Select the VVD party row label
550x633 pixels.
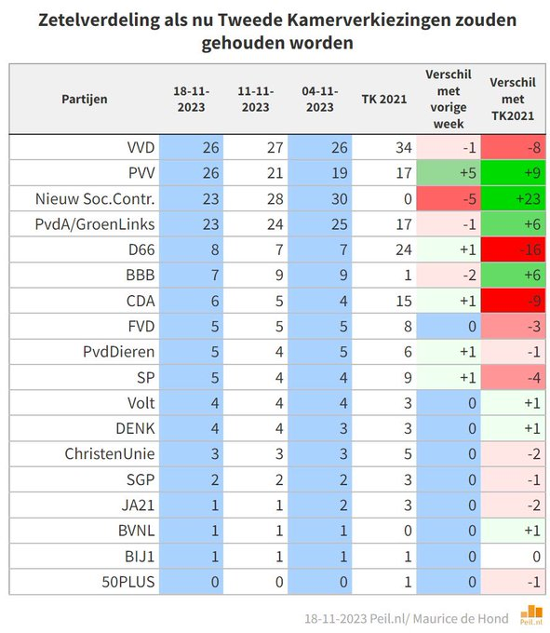(x=141, y=147)
